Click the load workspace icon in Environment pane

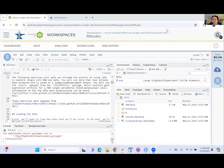pyautogui.click(x=118, y=69)
